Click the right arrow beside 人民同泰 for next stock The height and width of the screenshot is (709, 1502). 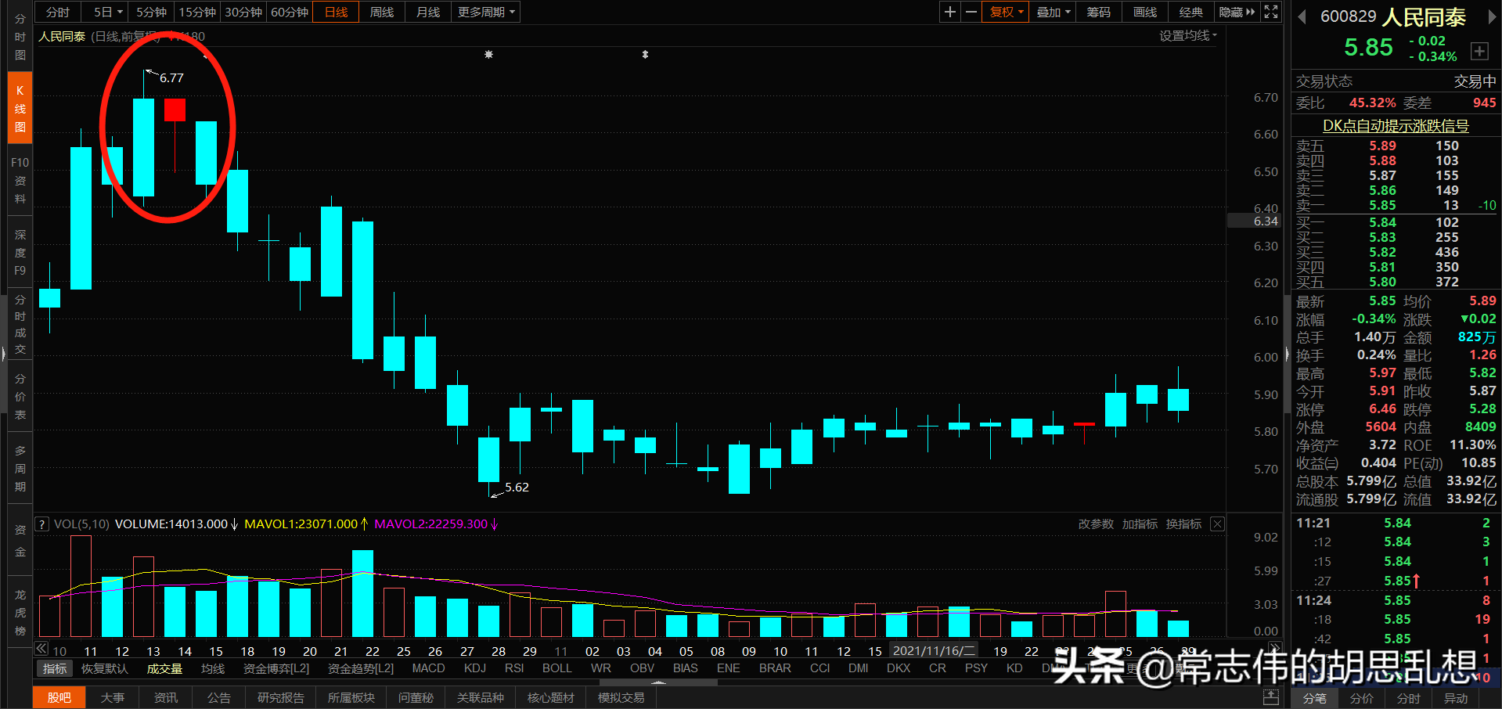point(1493,17)
